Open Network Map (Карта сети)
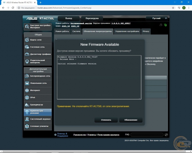 click(38, 40)
